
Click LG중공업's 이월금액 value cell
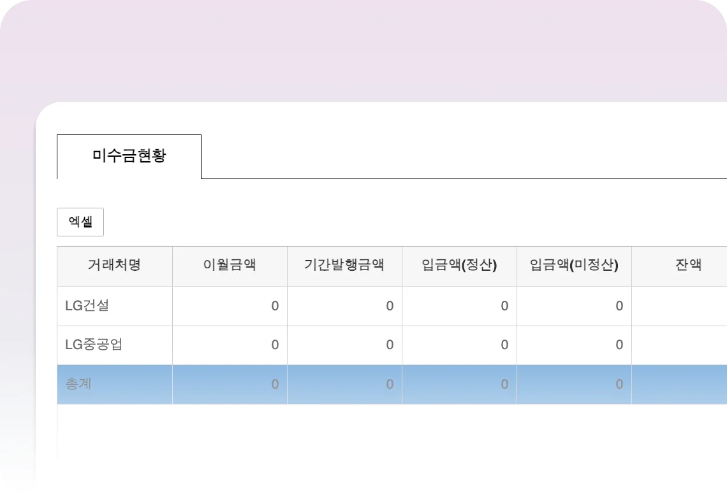(x=230, y=345)
